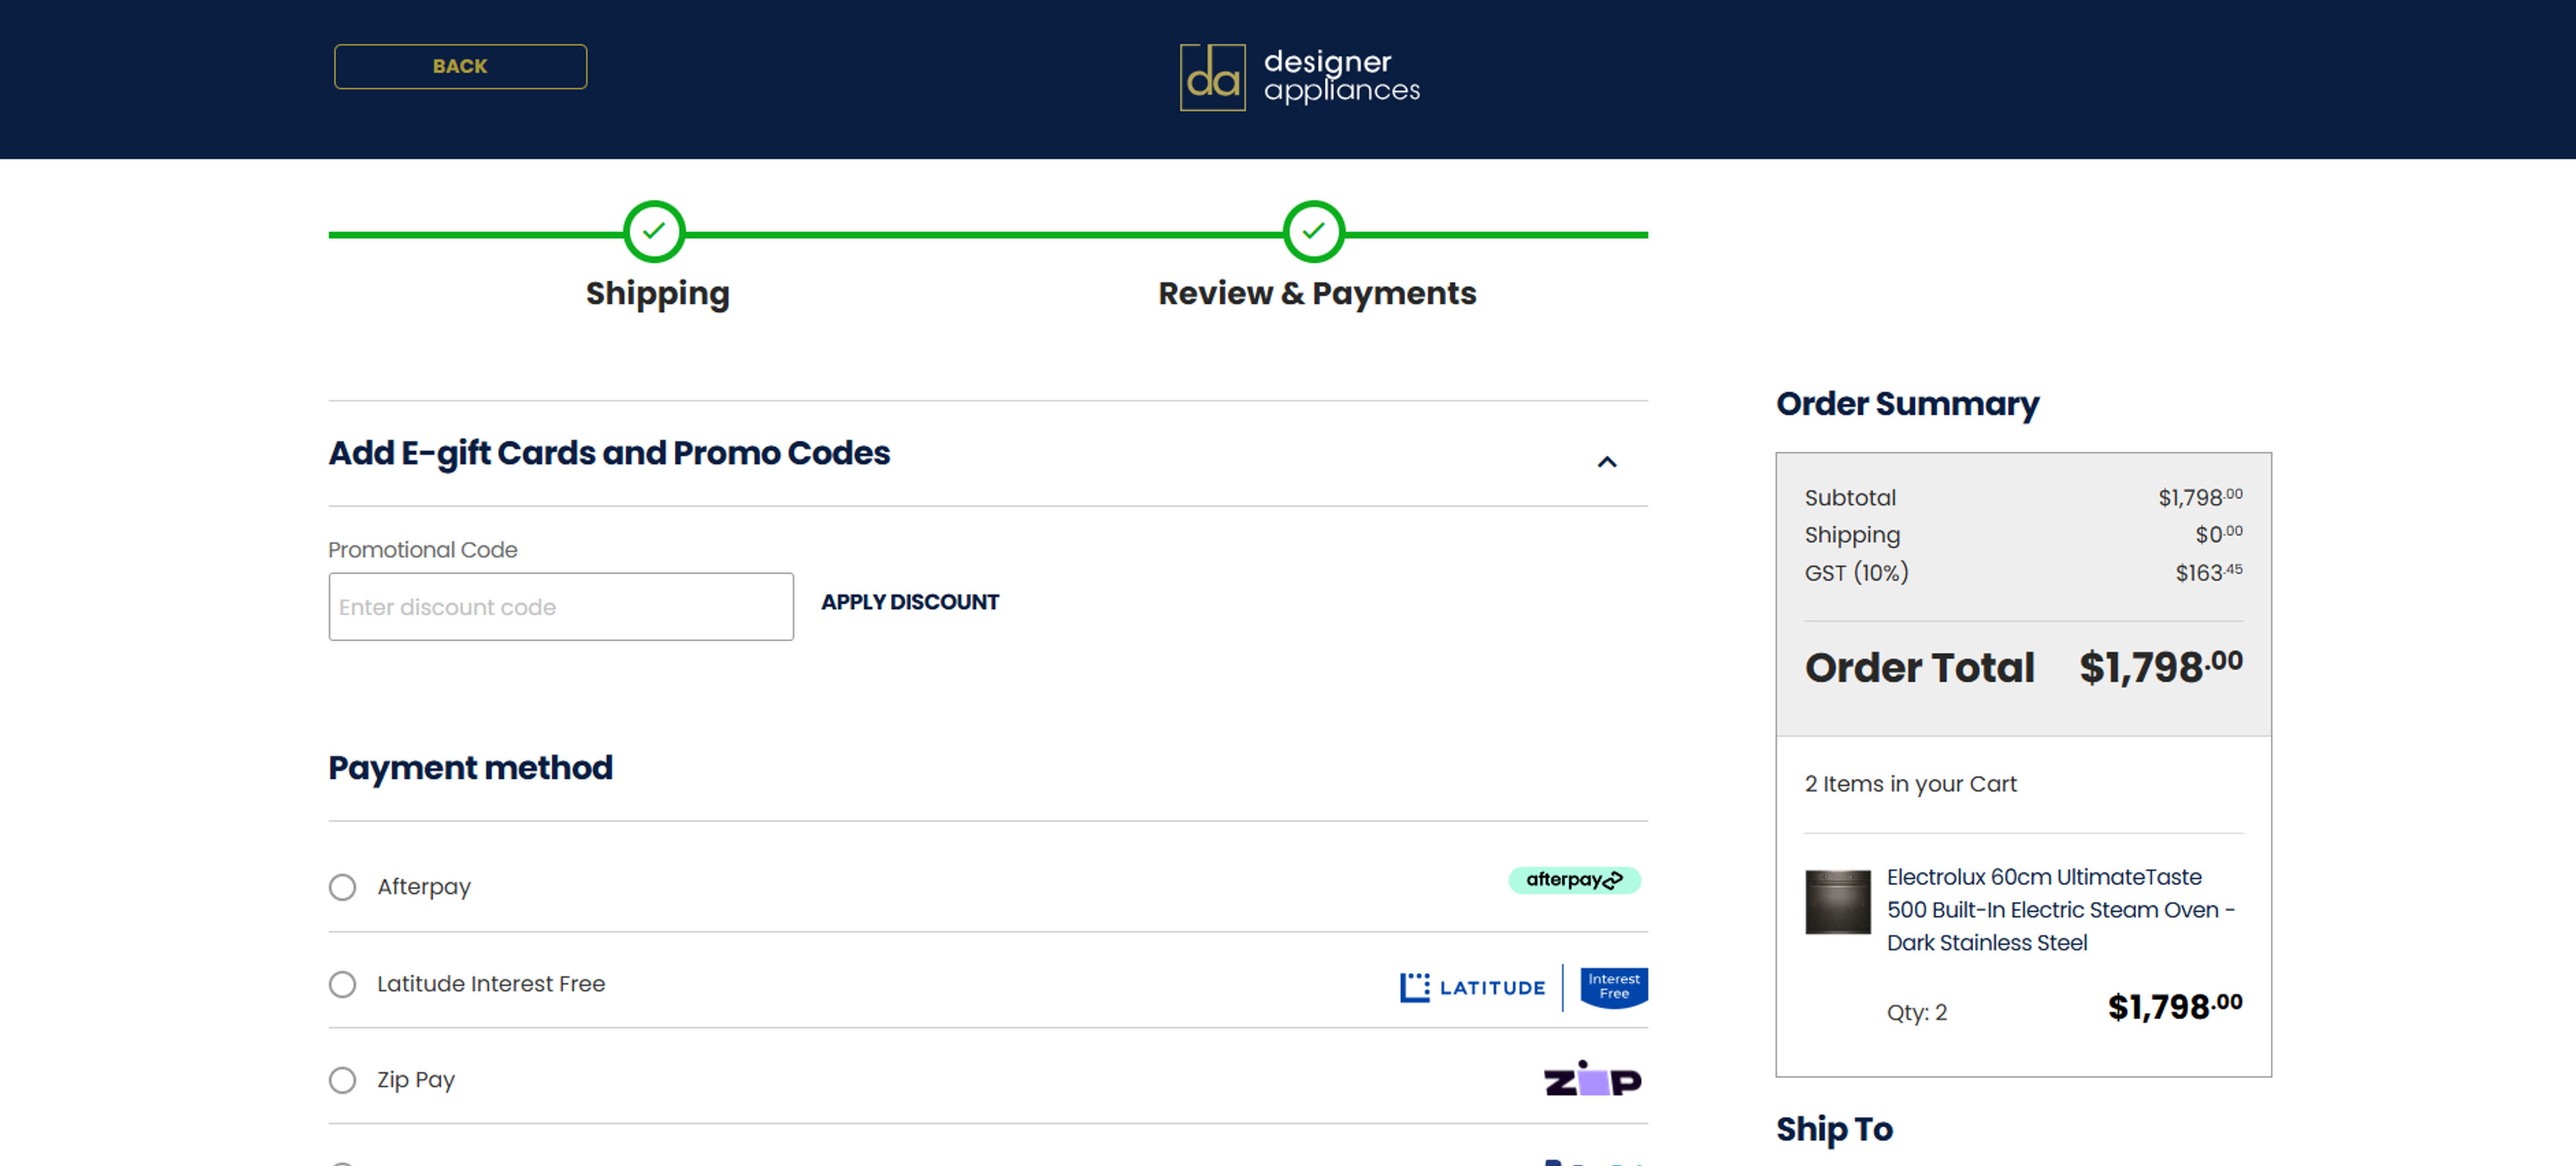The height and width of the screenshot is (1166, 2576).
Task: Focus the Enter discount code field
Action: [560, 607]
